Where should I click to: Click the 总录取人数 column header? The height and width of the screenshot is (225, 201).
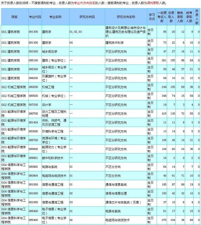pos(171,17)
